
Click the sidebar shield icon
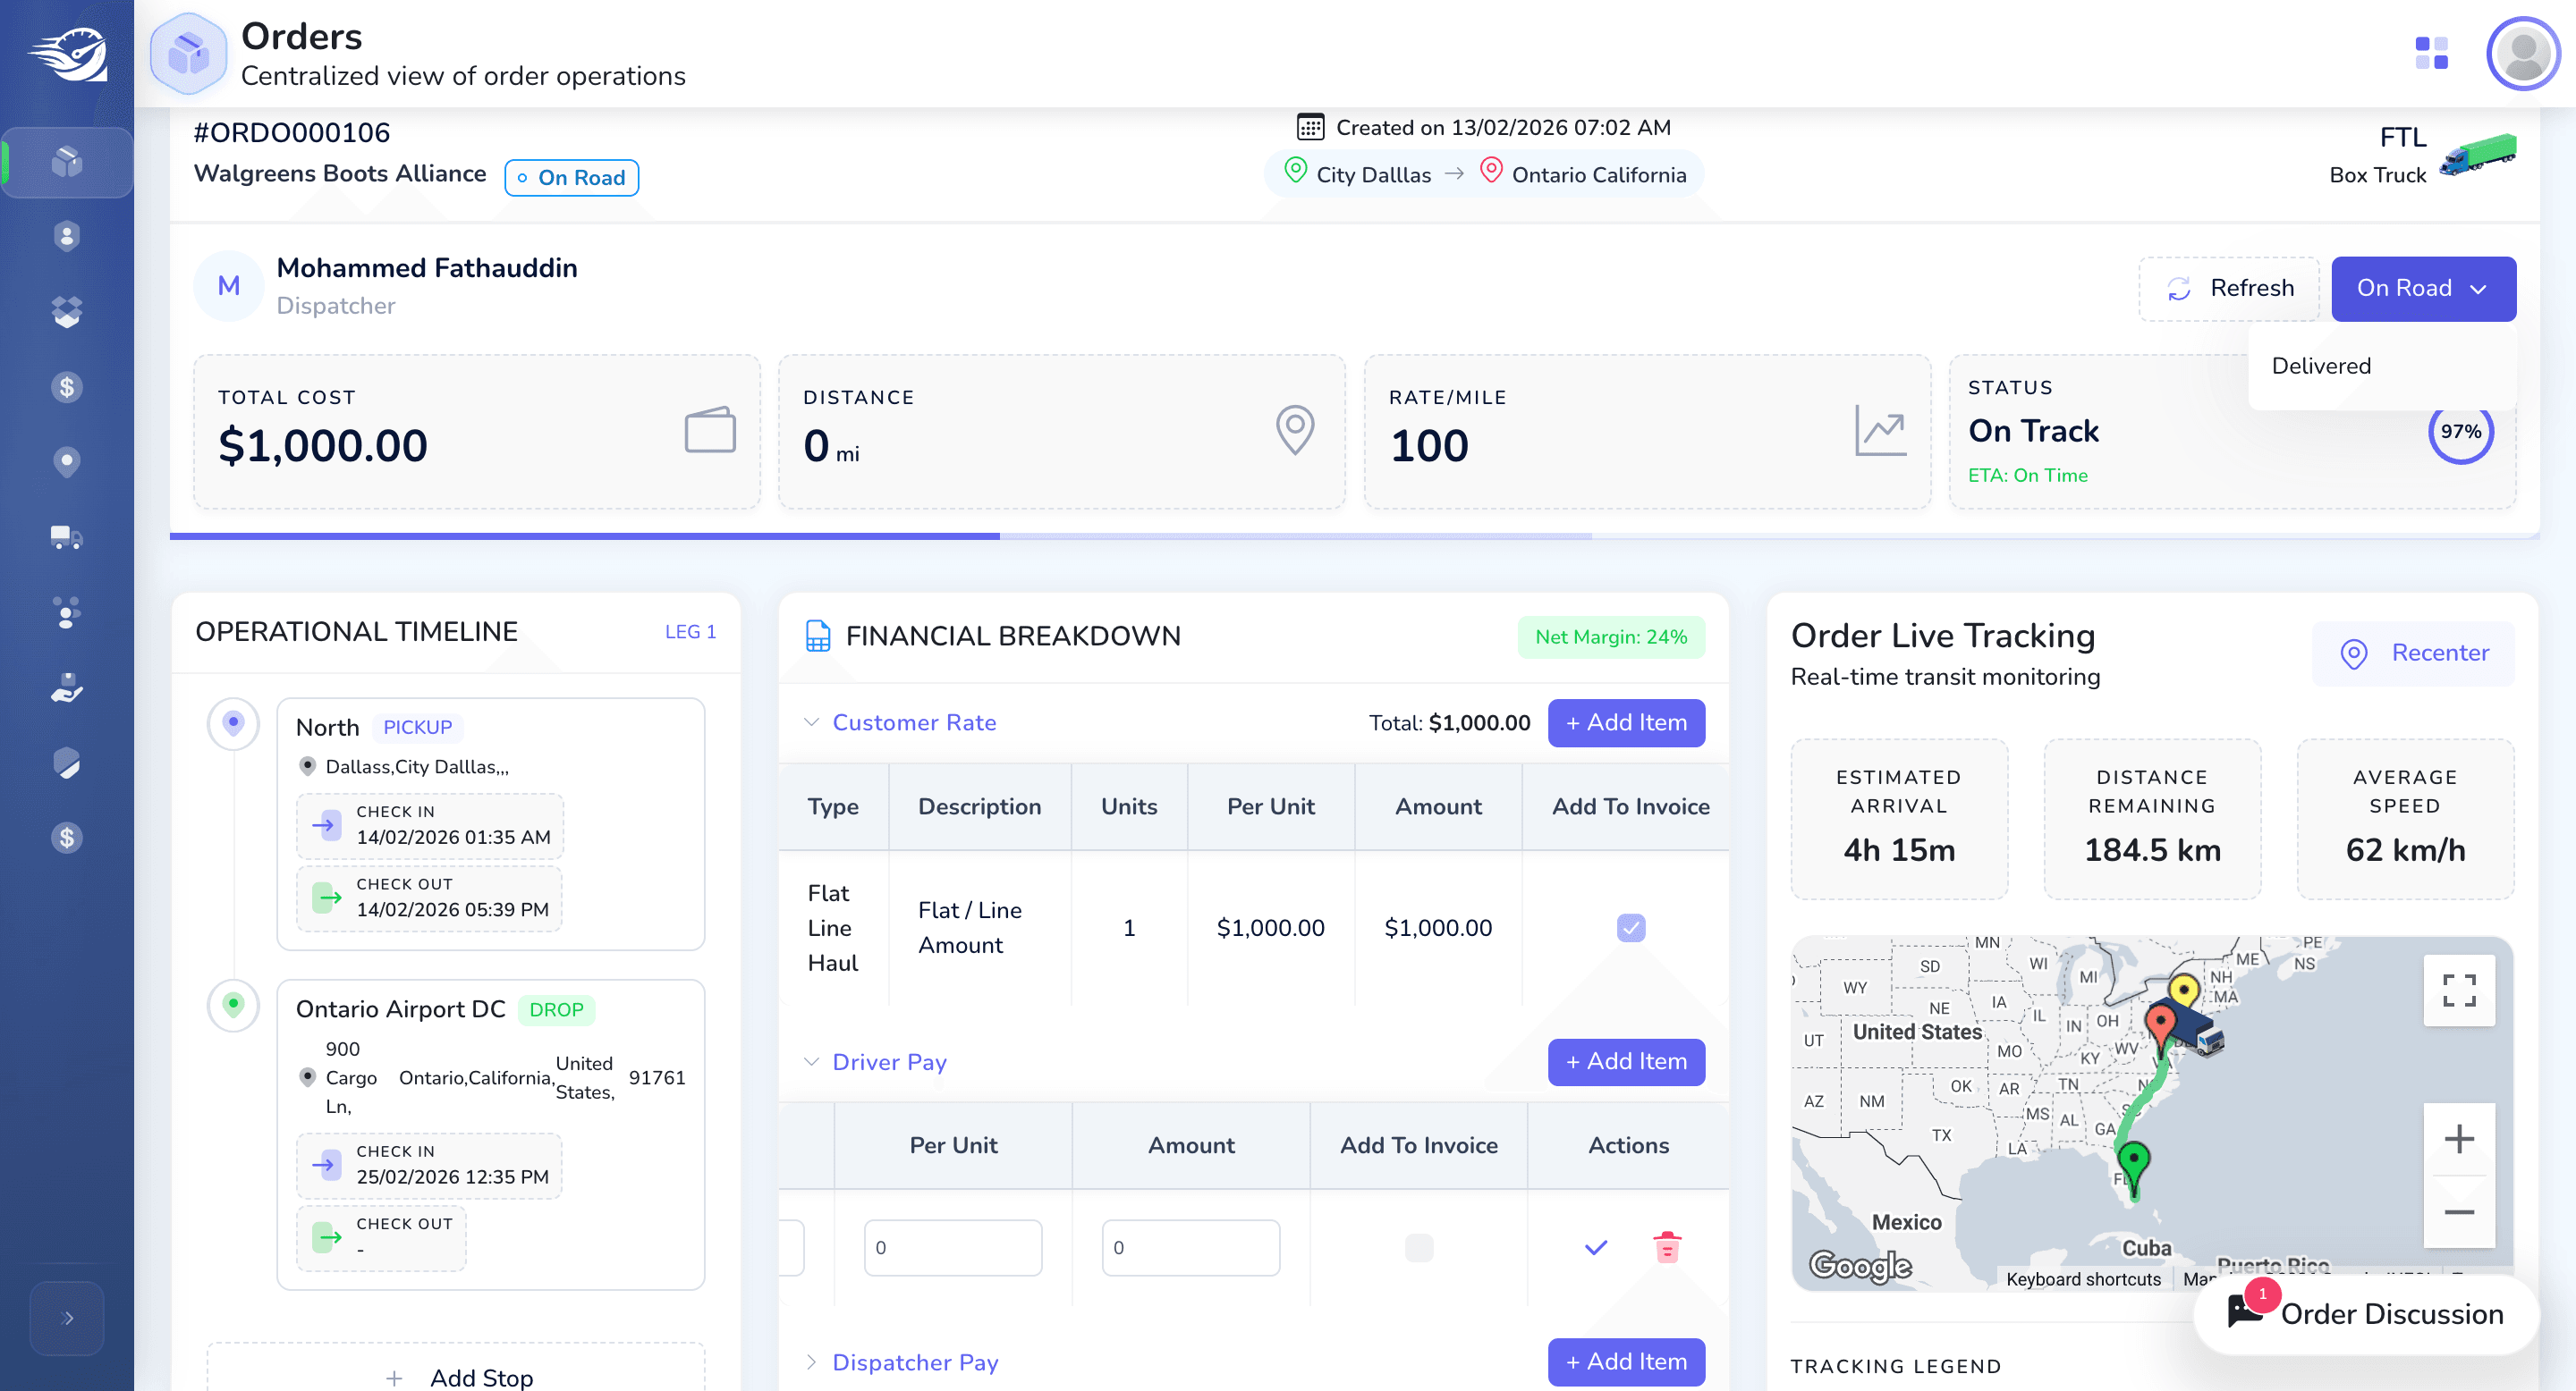click(66, 763)
